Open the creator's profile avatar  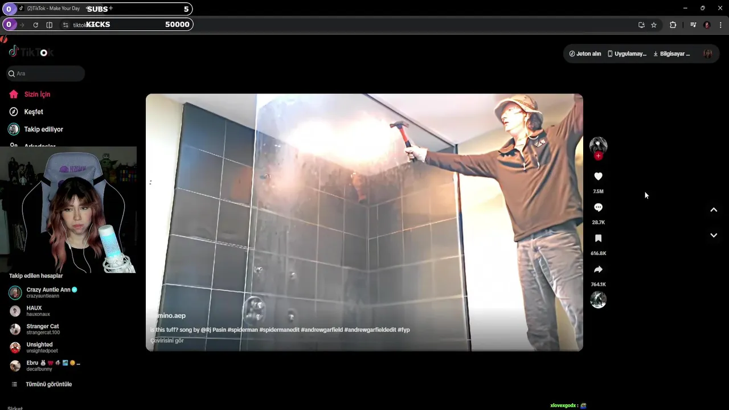click(598, 145)
